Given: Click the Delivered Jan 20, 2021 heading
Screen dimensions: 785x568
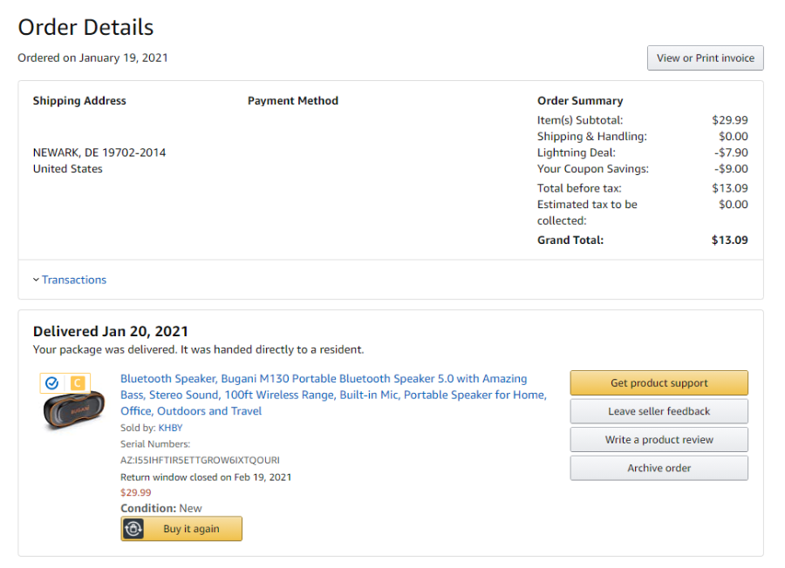Looking at the screenshot, I should (x=111, y=332).
